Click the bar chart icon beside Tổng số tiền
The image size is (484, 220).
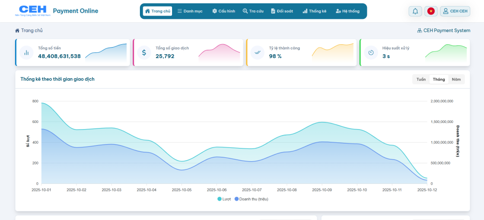click(27, 53)
